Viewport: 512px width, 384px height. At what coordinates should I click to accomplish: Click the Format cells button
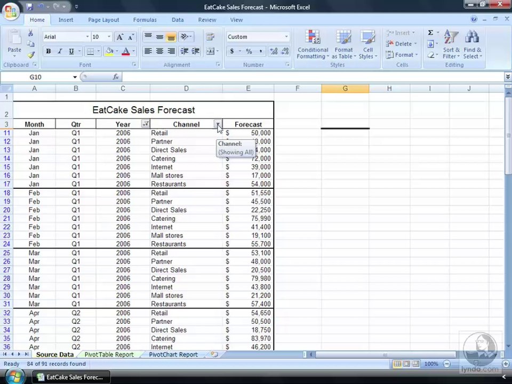[401, 55]
